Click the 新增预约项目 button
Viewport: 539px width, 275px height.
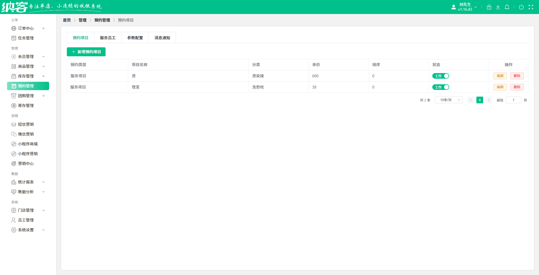86,52
